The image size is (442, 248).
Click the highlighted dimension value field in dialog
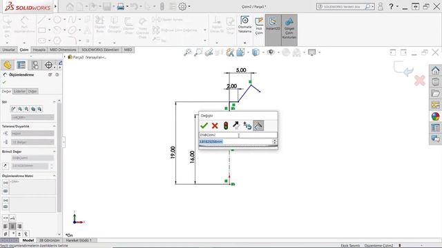point(236,141)
